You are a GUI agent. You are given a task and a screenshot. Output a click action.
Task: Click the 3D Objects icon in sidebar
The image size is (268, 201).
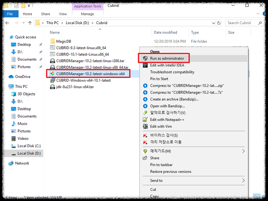pyautogui.click(x=13, y=94)
